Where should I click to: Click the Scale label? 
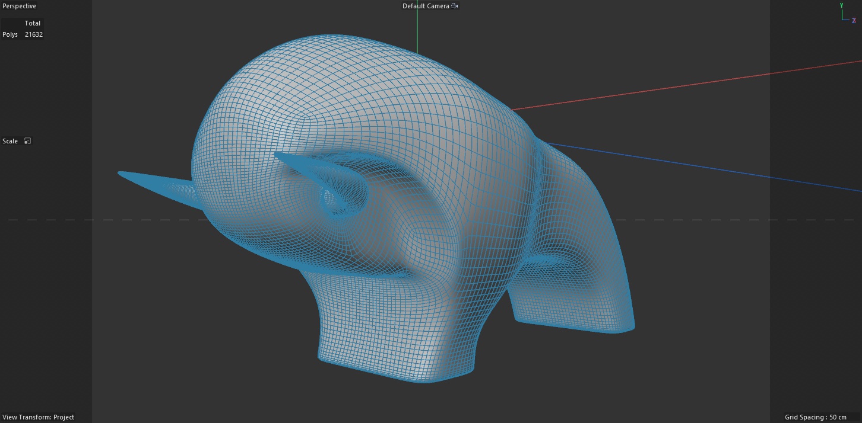(x=10, y=141)
